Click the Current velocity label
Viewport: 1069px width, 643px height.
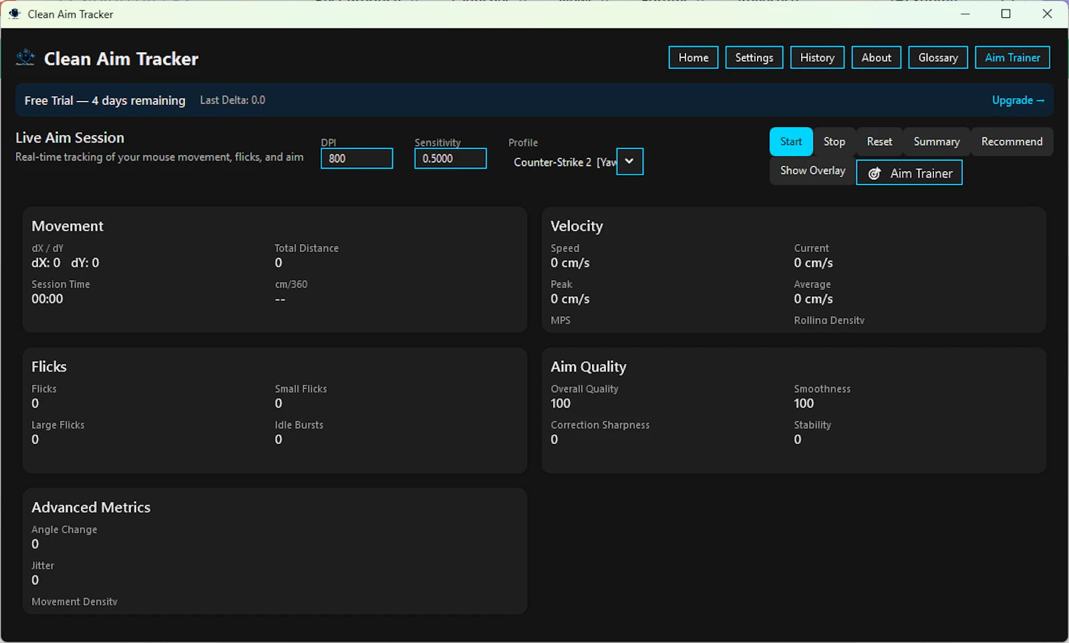(x=811, y=248)
